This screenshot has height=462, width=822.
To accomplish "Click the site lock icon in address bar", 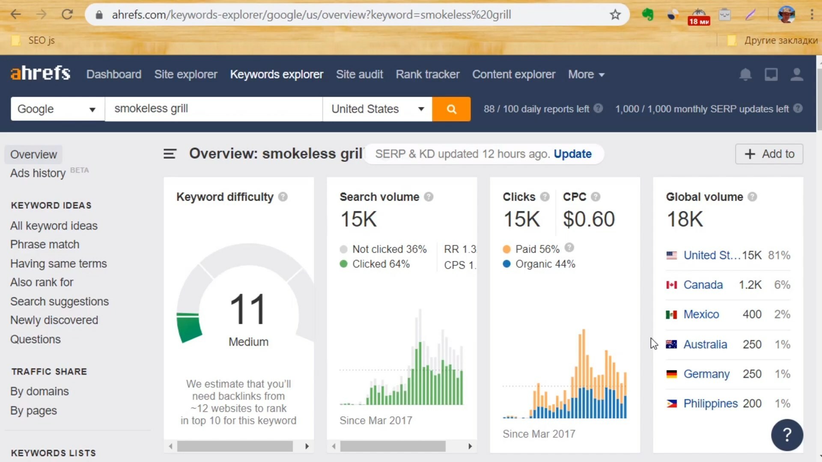I will pyautogui.click(x=99, y=15).
